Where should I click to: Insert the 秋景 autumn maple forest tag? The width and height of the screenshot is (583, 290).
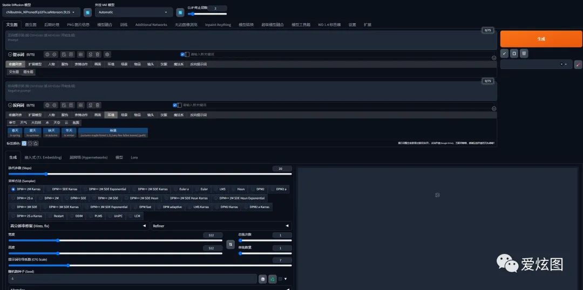[x=113, y=133]
